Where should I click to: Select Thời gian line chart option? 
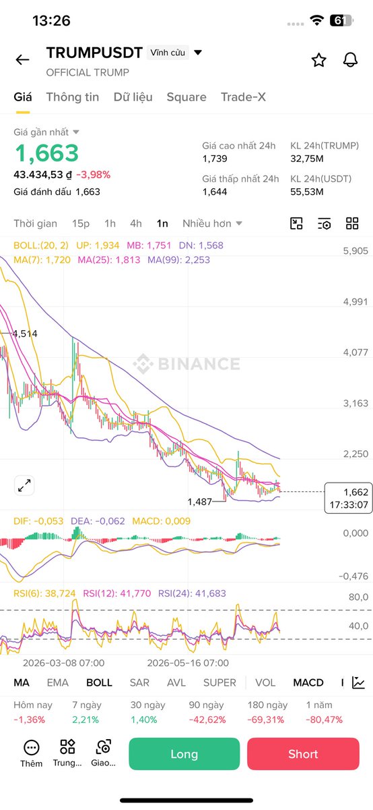[36, 223]
